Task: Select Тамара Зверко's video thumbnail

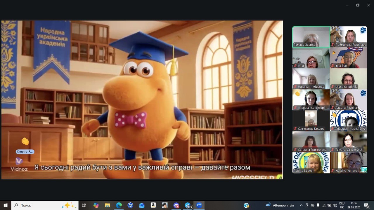Action: (x=311, y=37)
